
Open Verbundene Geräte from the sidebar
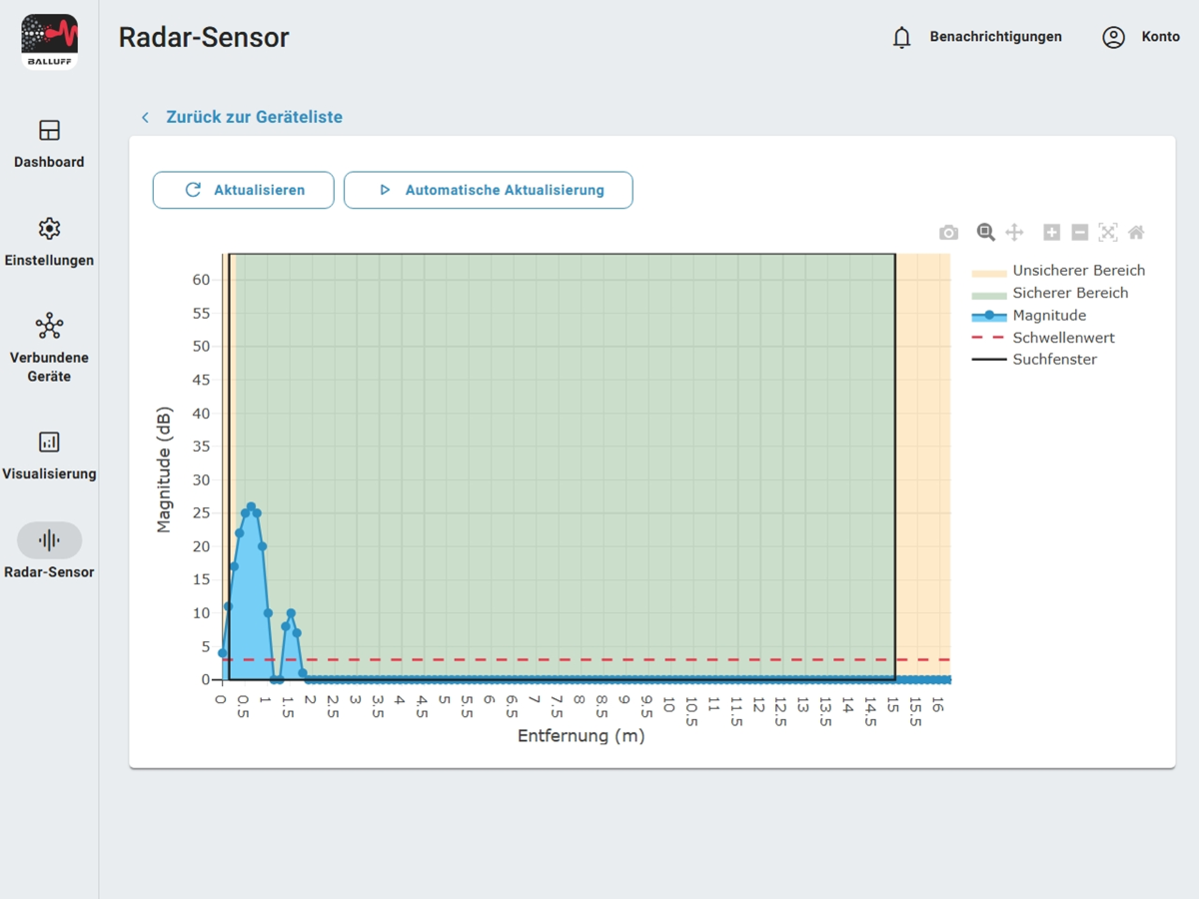tap(49, 326)
